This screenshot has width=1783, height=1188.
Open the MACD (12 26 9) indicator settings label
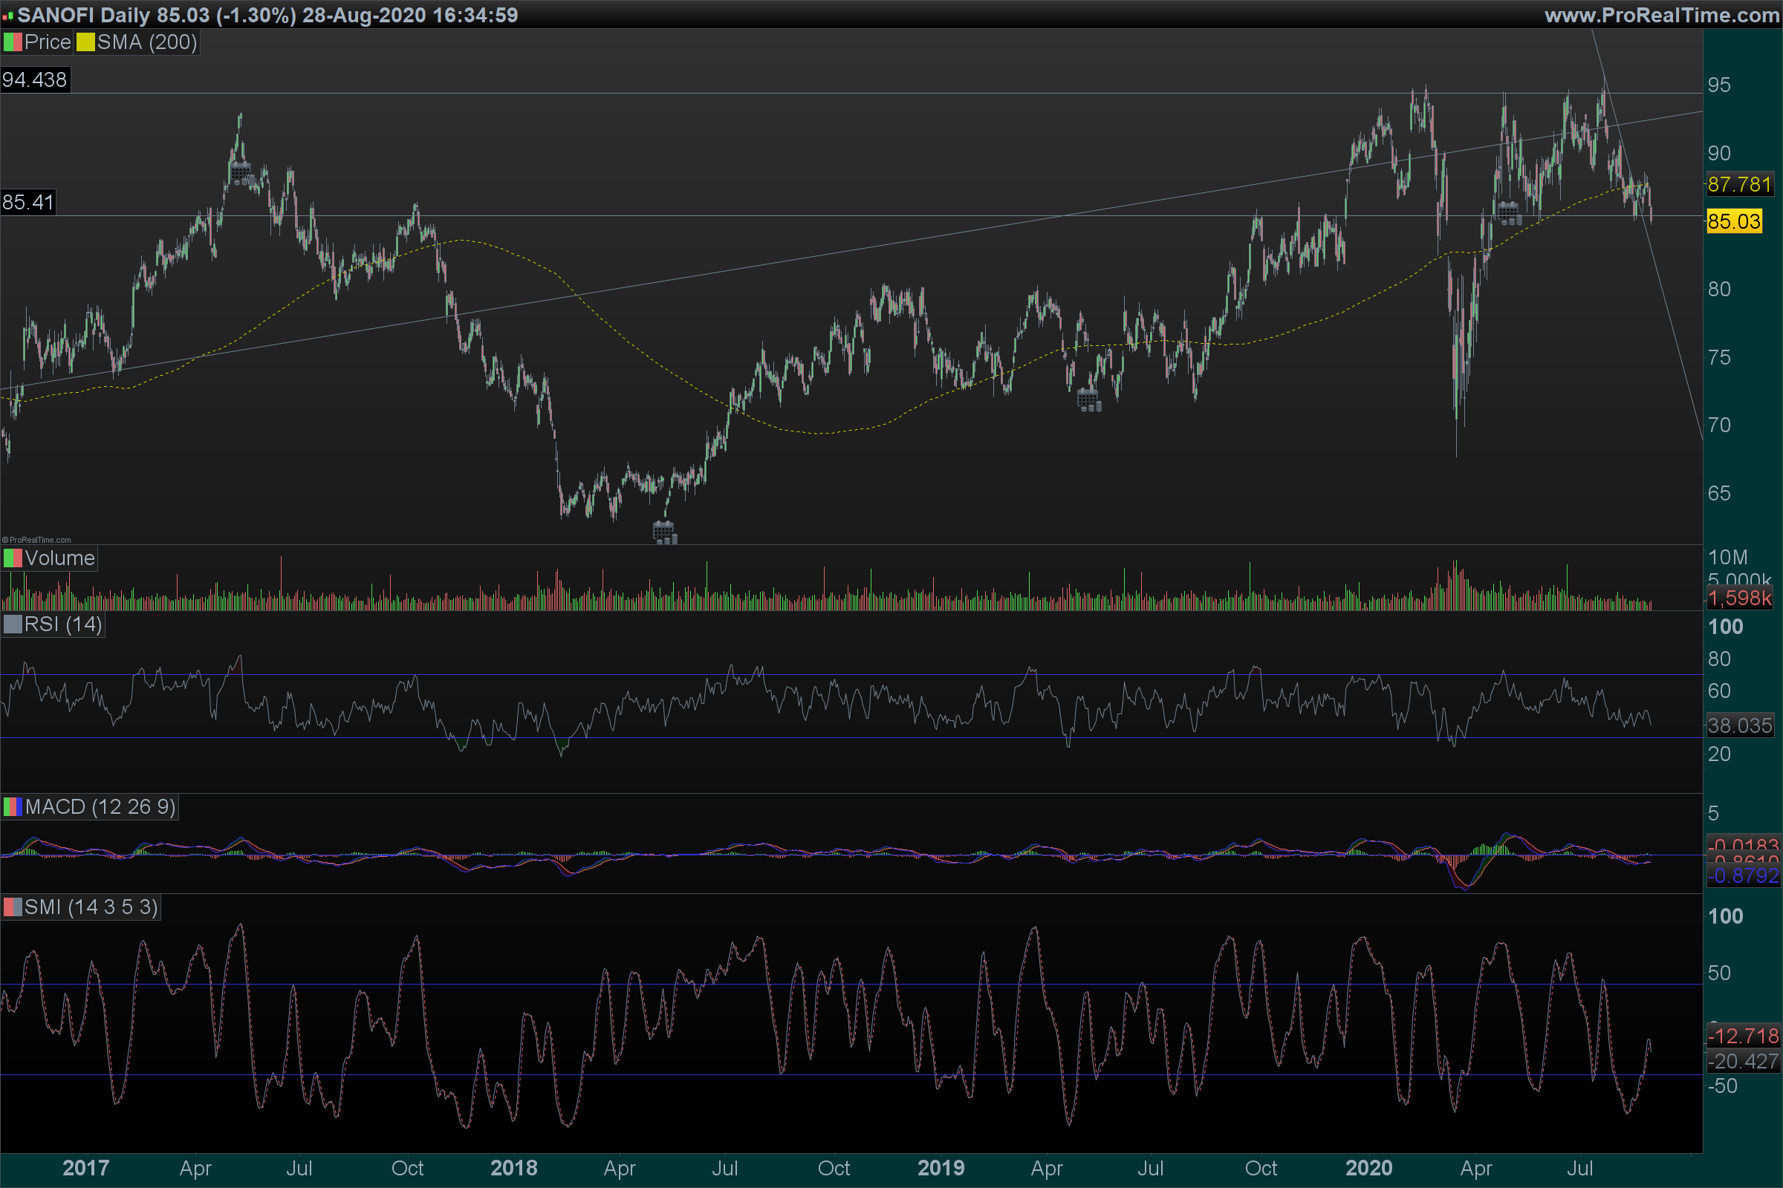point(100,807)
